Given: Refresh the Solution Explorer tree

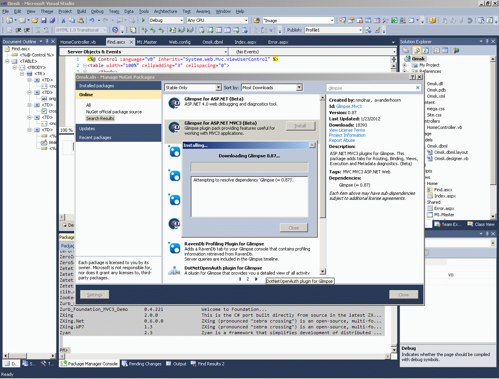Looking at the screenshot, I should click(425, 50).
